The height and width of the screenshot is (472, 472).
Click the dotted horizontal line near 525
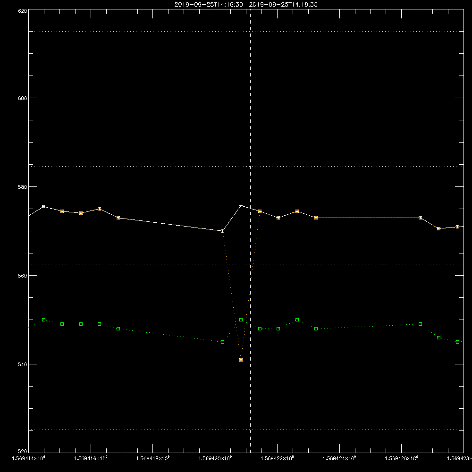coord(246,430)
